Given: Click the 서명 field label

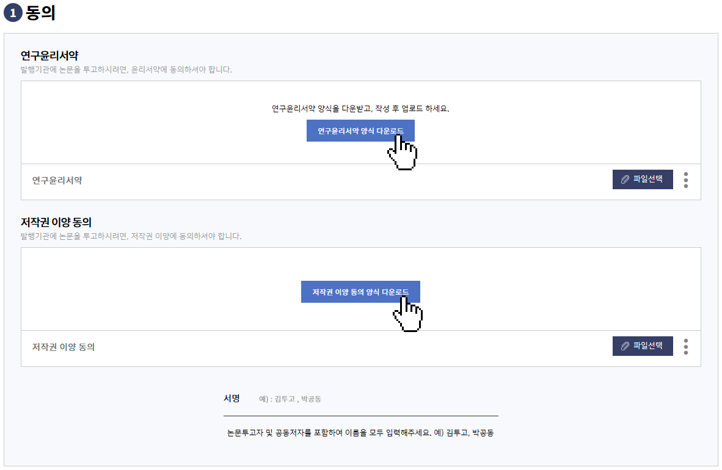Looking at the screenshot, I should [232, 399].
